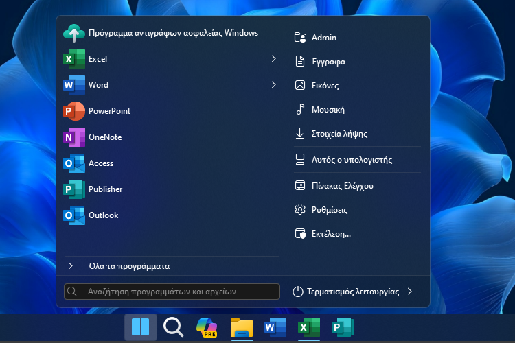Screen dimensions: 515x343
Task: Expand the Excel recent files arrow
Action: [273, 59]
